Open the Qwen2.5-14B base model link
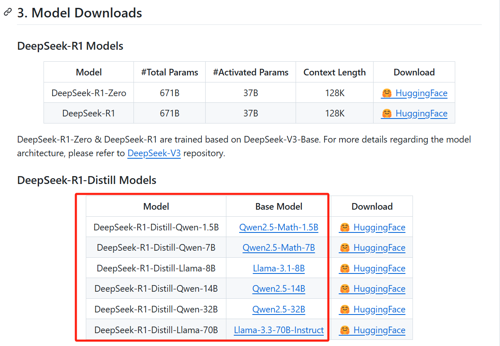This screenshot has width=500, height=346. click(279, 289)
